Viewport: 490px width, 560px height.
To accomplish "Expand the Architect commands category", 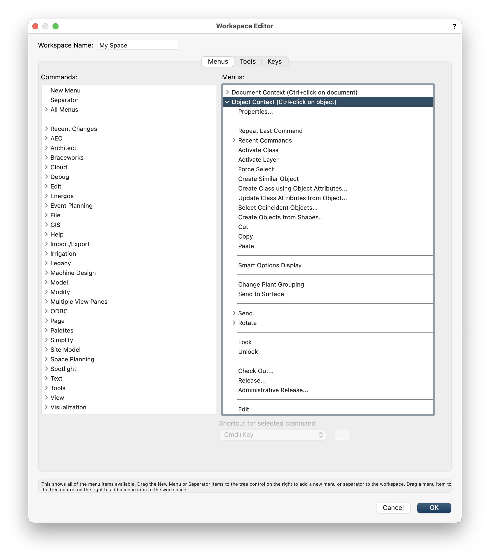I will [x=46, y=148].
